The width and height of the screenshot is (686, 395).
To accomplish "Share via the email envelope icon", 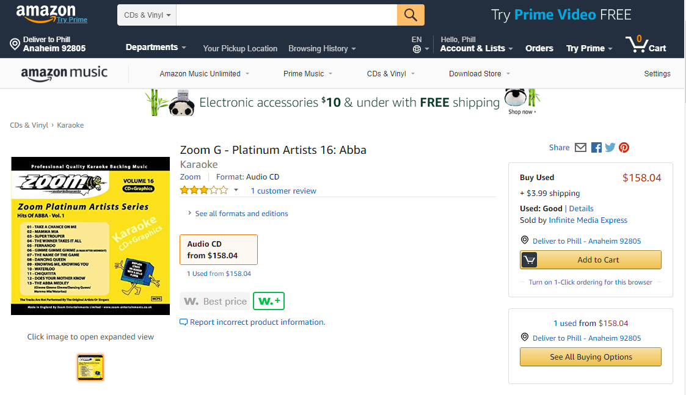I will (580, 148).
